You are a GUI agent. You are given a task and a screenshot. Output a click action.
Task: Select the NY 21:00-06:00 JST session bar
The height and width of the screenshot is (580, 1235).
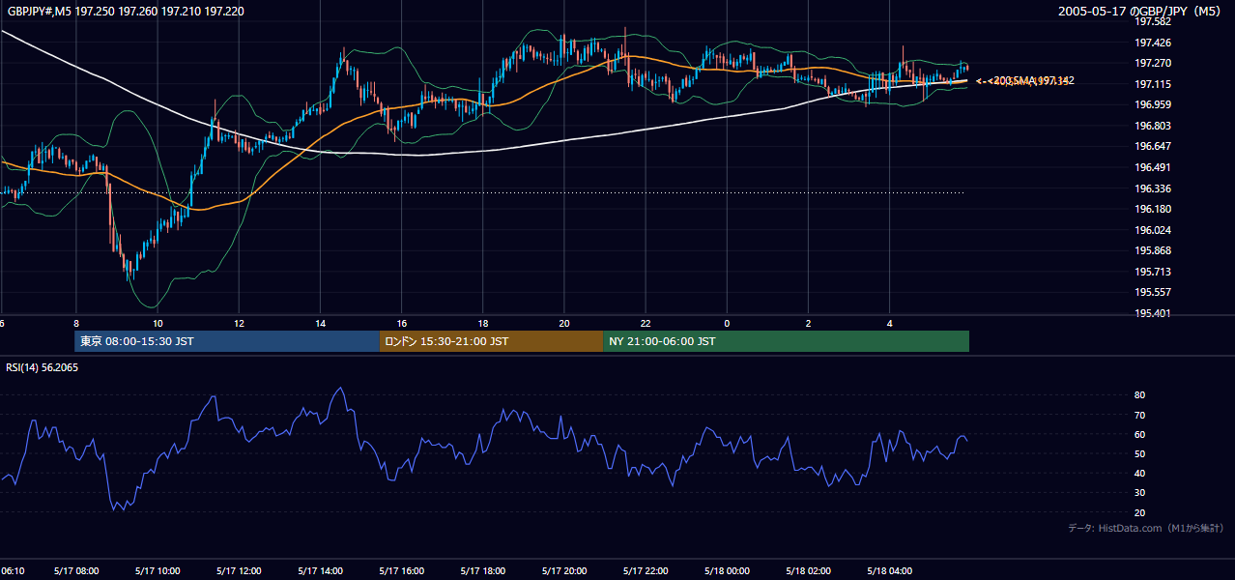[786, 341]
